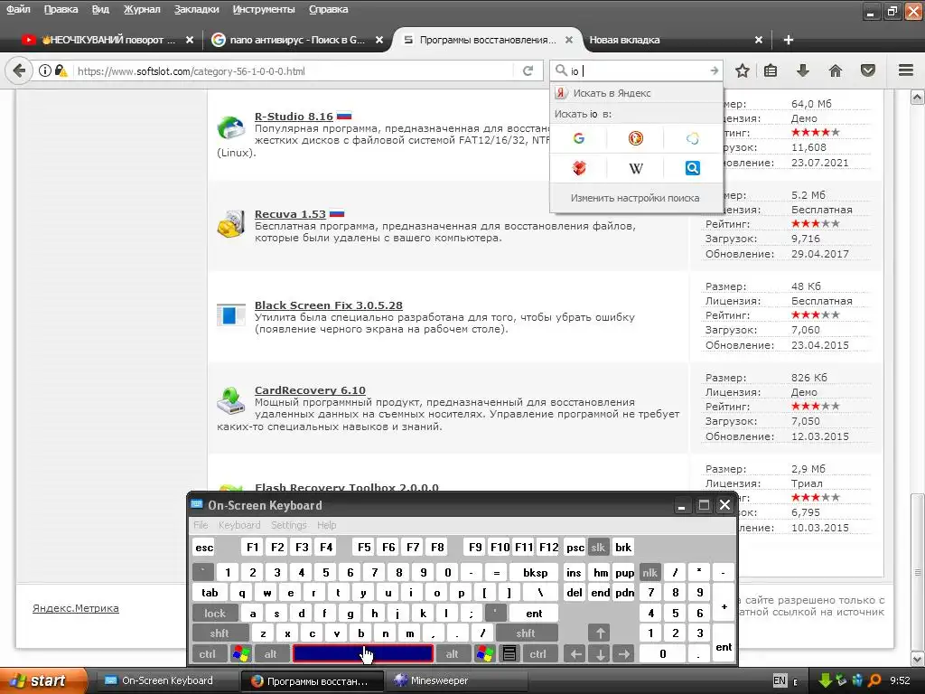Image resolution: width=925 pixels, height=694 pixels.
Task: Click the search go arrow
Action: (714, 70)
